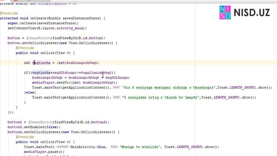Click "boshlangichVaqt" at start of the assignment line
This screenshot has width=277, height=156.
47,78
